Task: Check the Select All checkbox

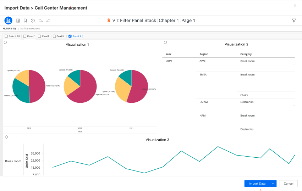Action: 6,36
